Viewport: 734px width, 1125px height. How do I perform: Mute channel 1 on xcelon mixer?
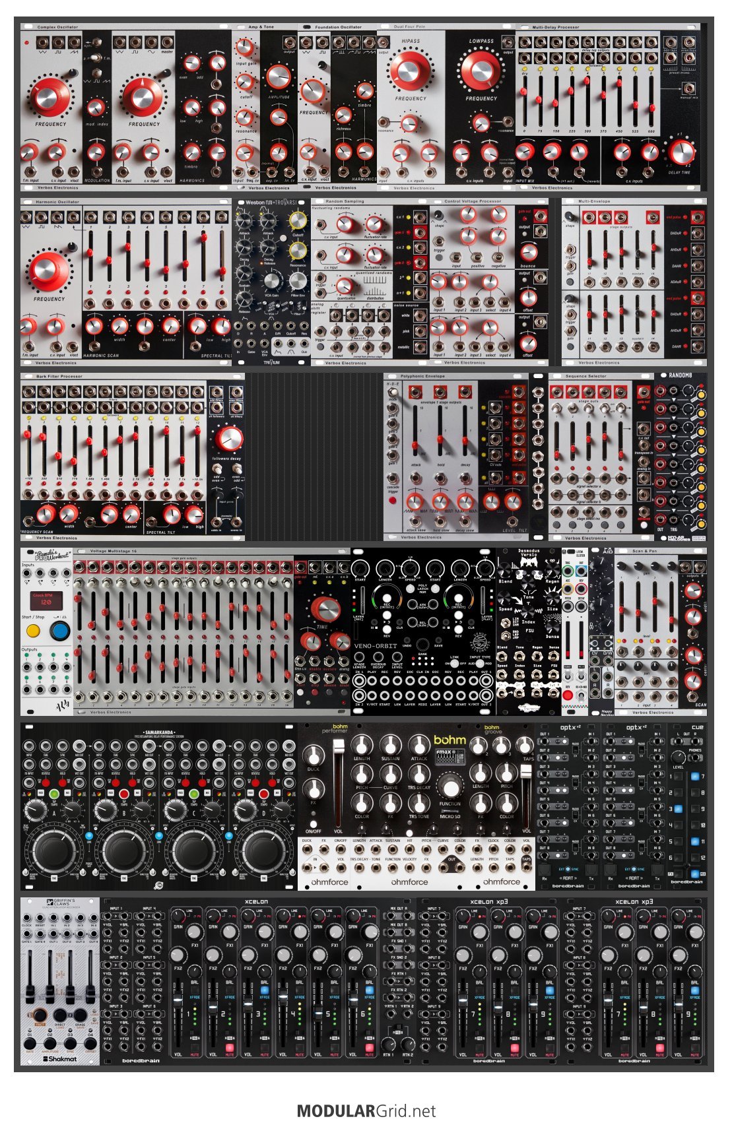point(194,1048)
